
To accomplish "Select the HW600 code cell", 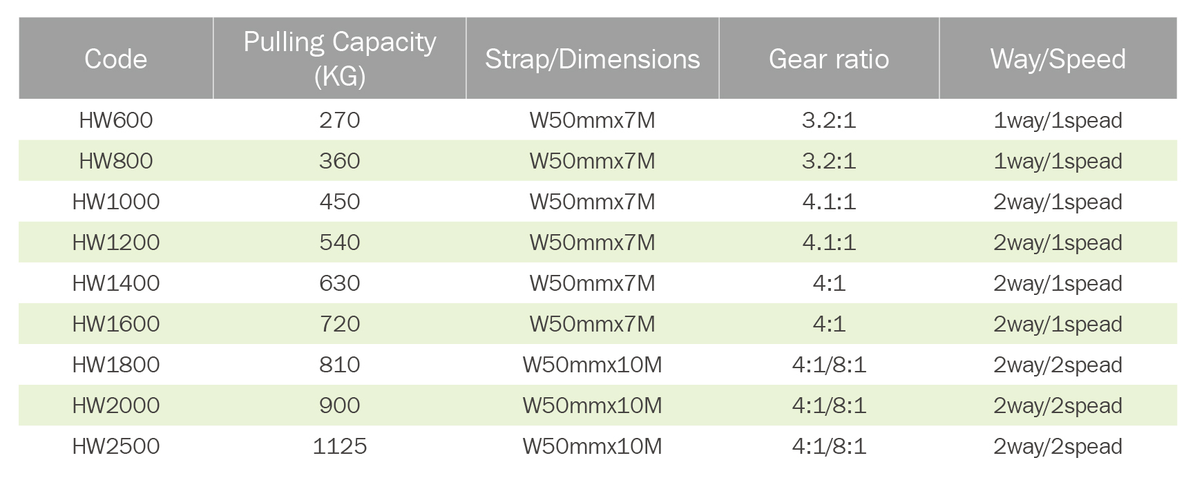I will point(115,120).
